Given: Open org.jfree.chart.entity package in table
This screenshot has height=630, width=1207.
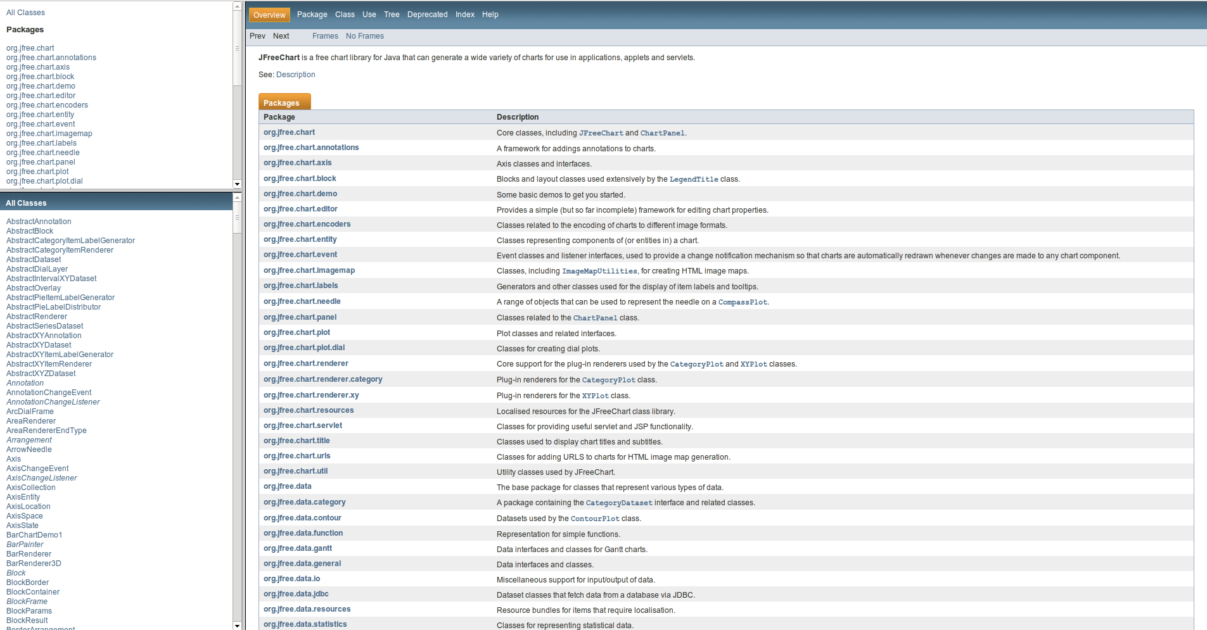Looking at the screenshot, I should tap(300, 239).
